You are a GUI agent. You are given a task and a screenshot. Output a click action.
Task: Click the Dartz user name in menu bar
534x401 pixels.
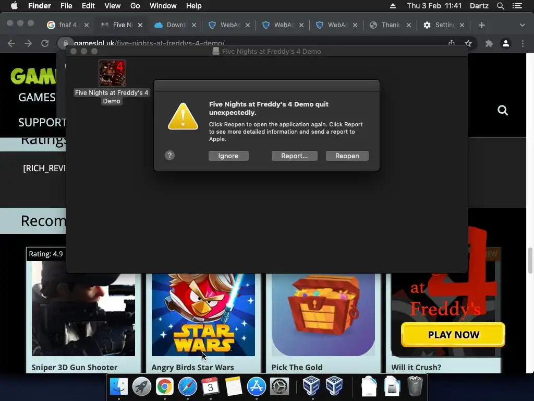pos(479,6)
